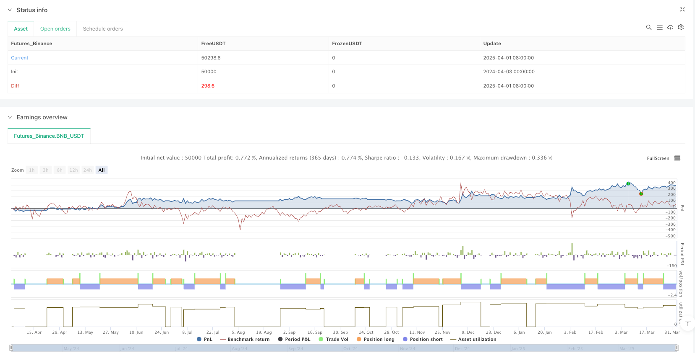Click the scroll-to-top arrow button

pyautogui.click(x=687, y=323)
